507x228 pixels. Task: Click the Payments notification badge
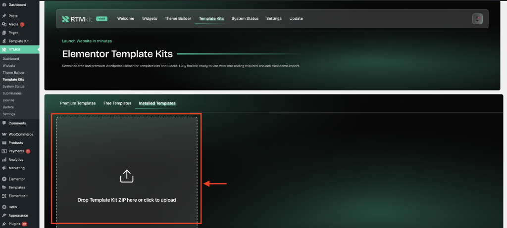(x=28, y=151)
